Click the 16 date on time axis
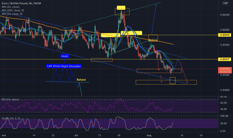The image size is (233, 138). click(182, 135)
